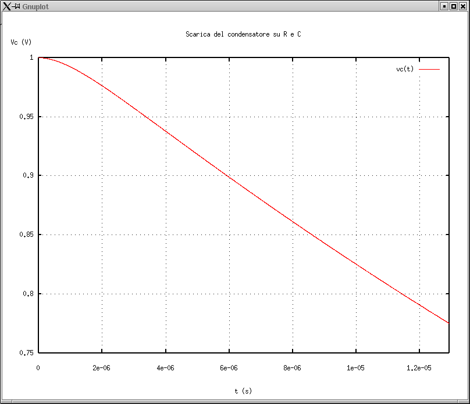The height and width of the screenshot is (404, 470).
Task: Click the 4e-06 x-axis tick label
Action: tap(165, 368)
